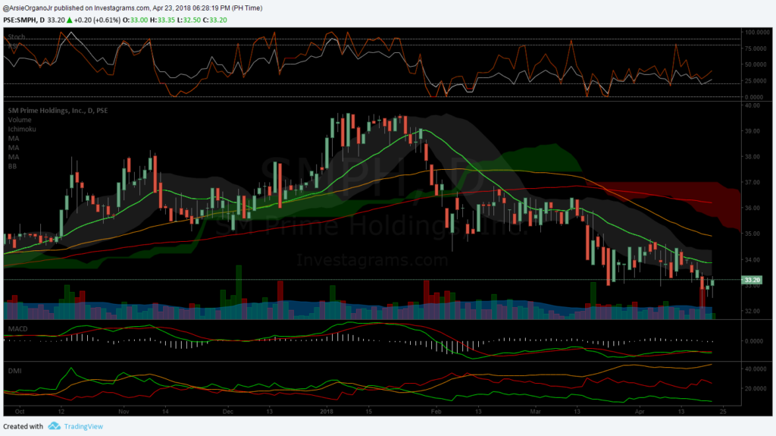Select the PSE:SMPH, D symbol header
776x436 pixels.
click(23, 20)
